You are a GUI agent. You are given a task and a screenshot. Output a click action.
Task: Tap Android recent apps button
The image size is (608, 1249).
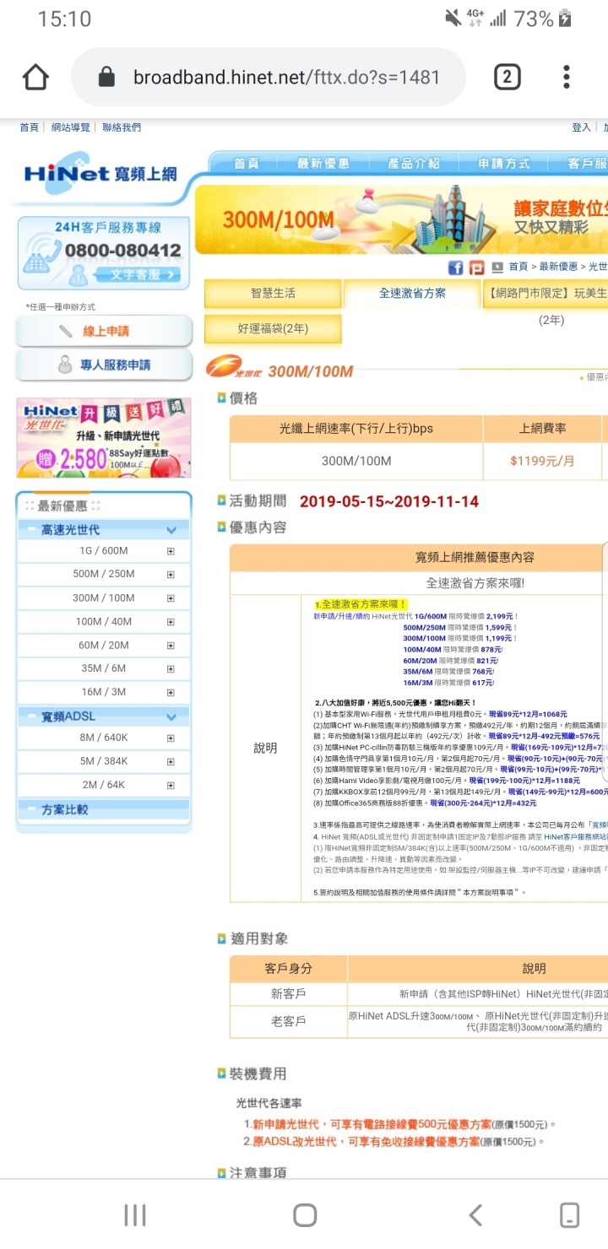click(135, 1215)
